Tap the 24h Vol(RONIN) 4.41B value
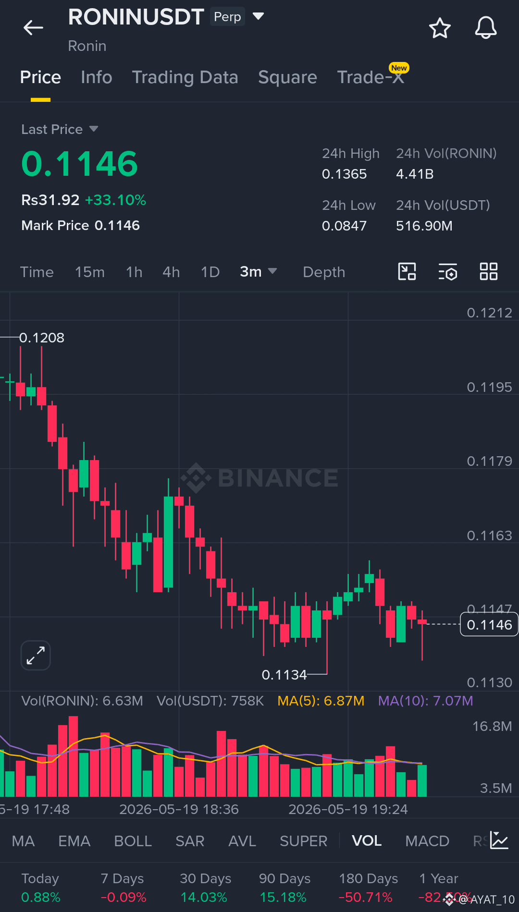Viewport: 519px width, 912px height. tap(415, 174)
